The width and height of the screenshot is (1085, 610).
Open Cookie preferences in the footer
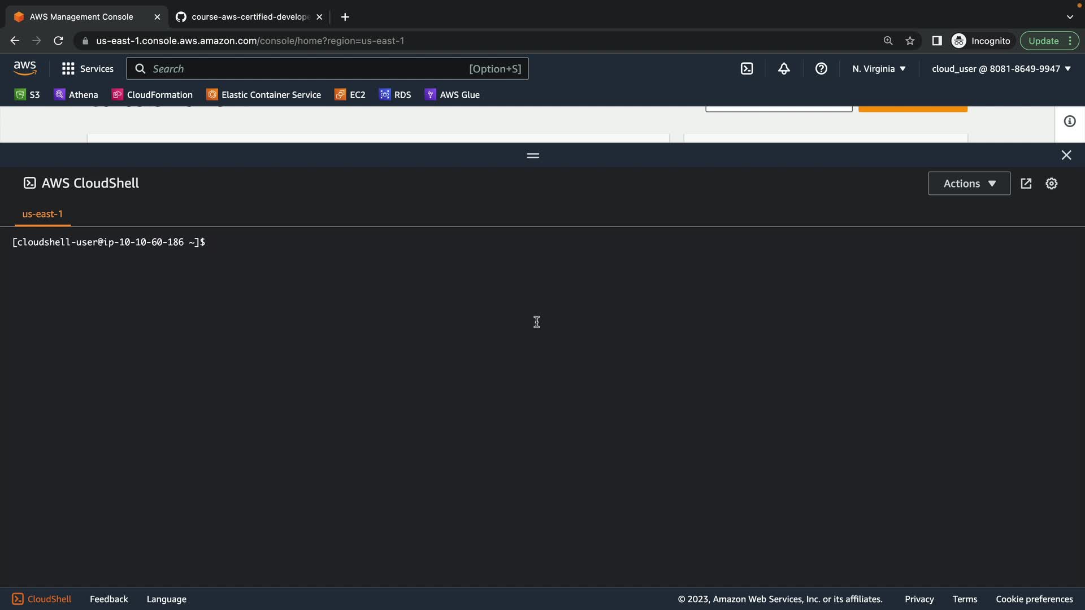(1034, 599)
